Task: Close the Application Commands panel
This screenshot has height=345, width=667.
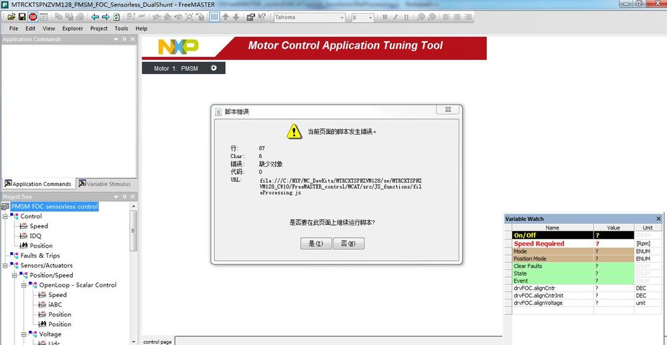Action: (x=133, y=39)
